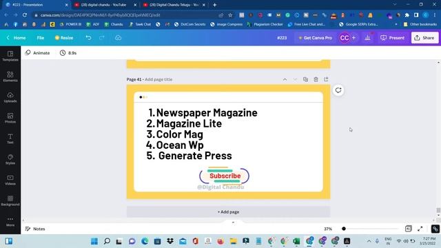Open the Text panel

click(x=10, y=138)
